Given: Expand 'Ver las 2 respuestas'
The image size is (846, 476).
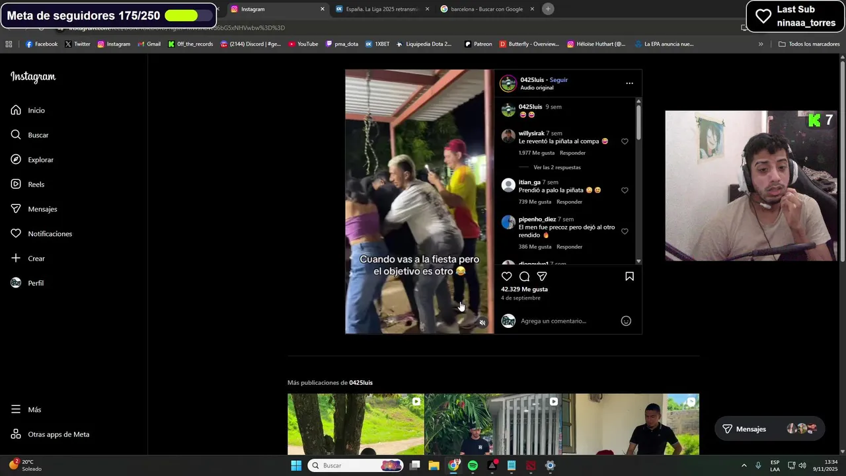Looking at the screenshot, I should coord(557,167).
